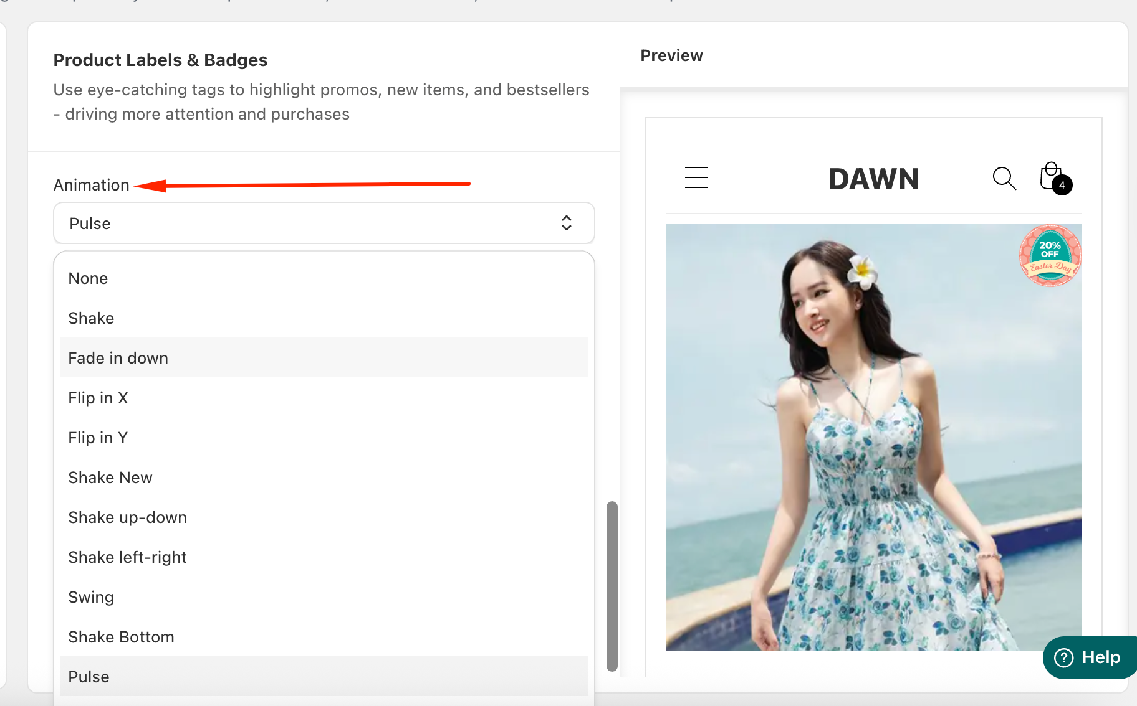The image size is (1137, 706).
Task: Pick the Shake left-right animation
Action: [324, 557]
